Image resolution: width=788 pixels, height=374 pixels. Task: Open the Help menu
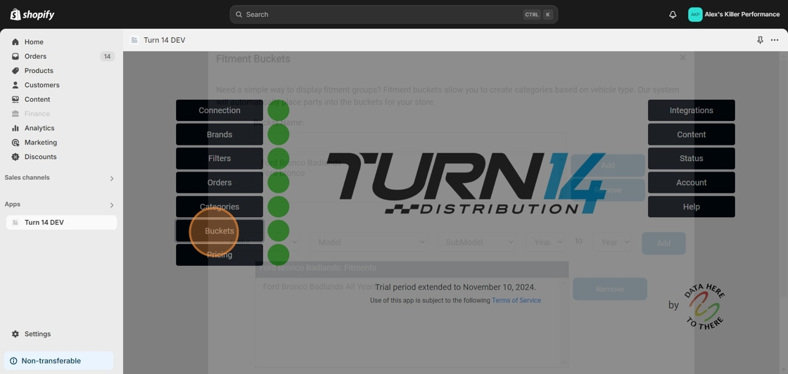click(x=692, y=207)
